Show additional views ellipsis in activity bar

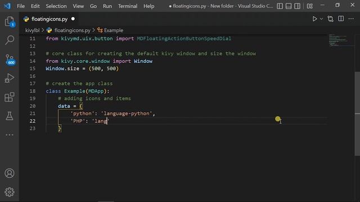click(x=10, y=135)
